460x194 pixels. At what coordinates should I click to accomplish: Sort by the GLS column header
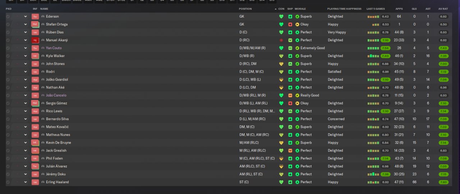click(x=414, y=9)
